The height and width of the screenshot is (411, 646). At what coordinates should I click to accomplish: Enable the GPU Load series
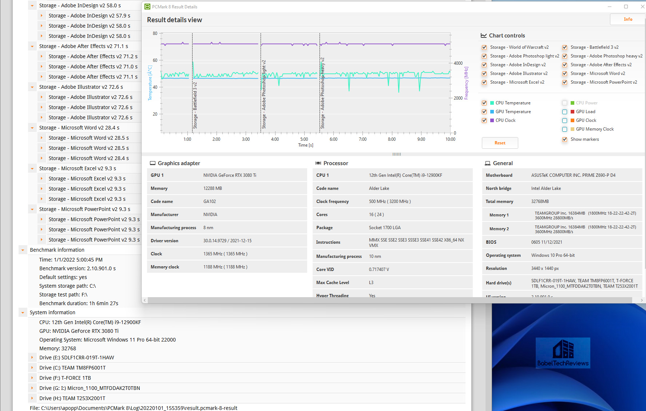pos(564,112)
